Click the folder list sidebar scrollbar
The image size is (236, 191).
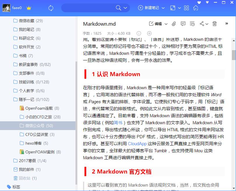coord(76,123)
